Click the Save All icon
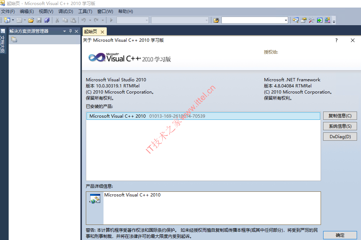361x240 pixels. point(47,20)
